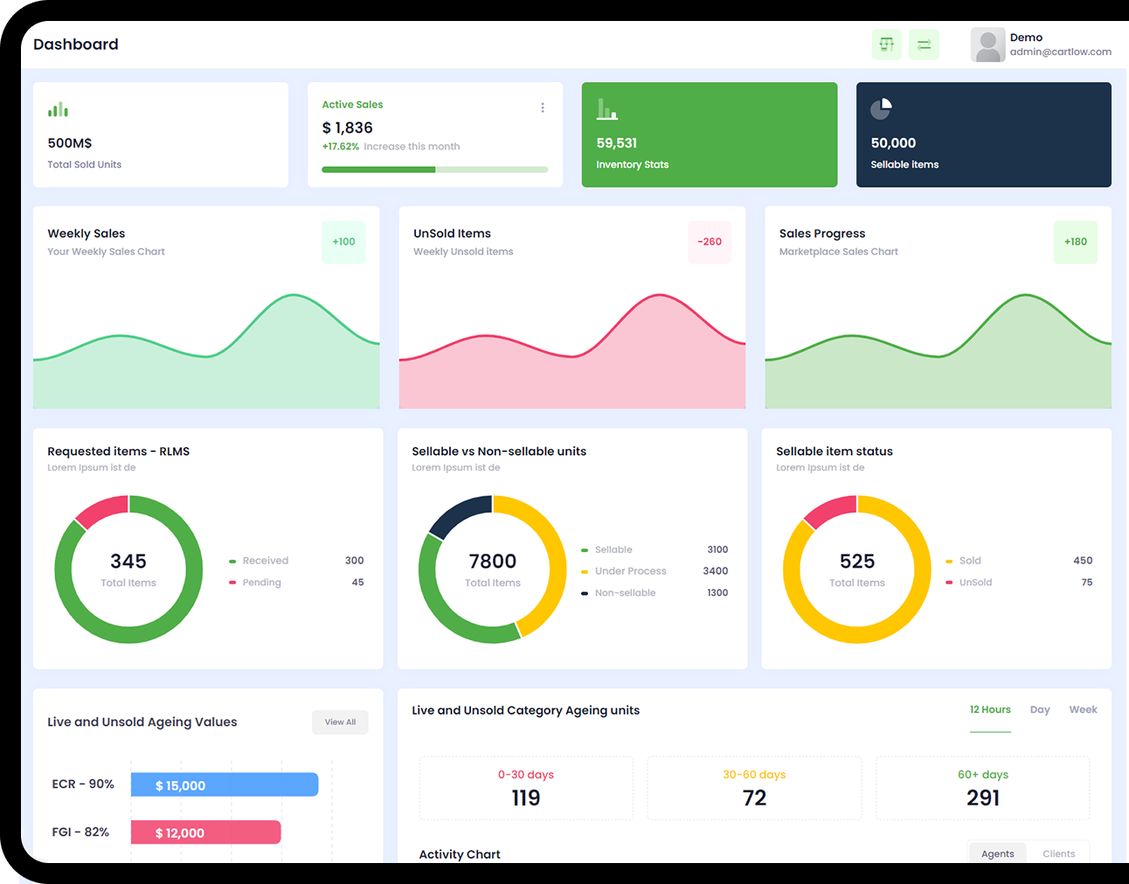The width and height of the screenshot is (1129, 884).
Task: Click the pink UnSold legend dot
Action: (949, 583)
